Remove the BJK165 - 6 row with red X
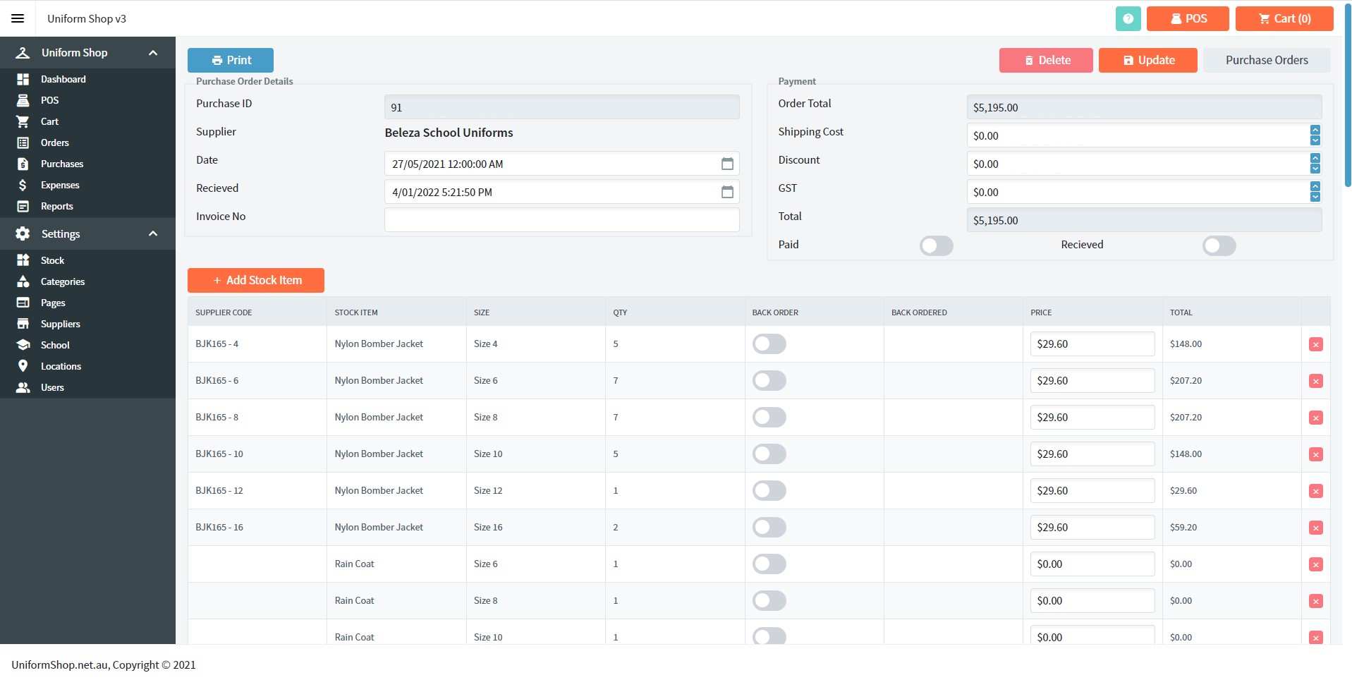This screenshot has height=680, width=1352. (1315, 381)
